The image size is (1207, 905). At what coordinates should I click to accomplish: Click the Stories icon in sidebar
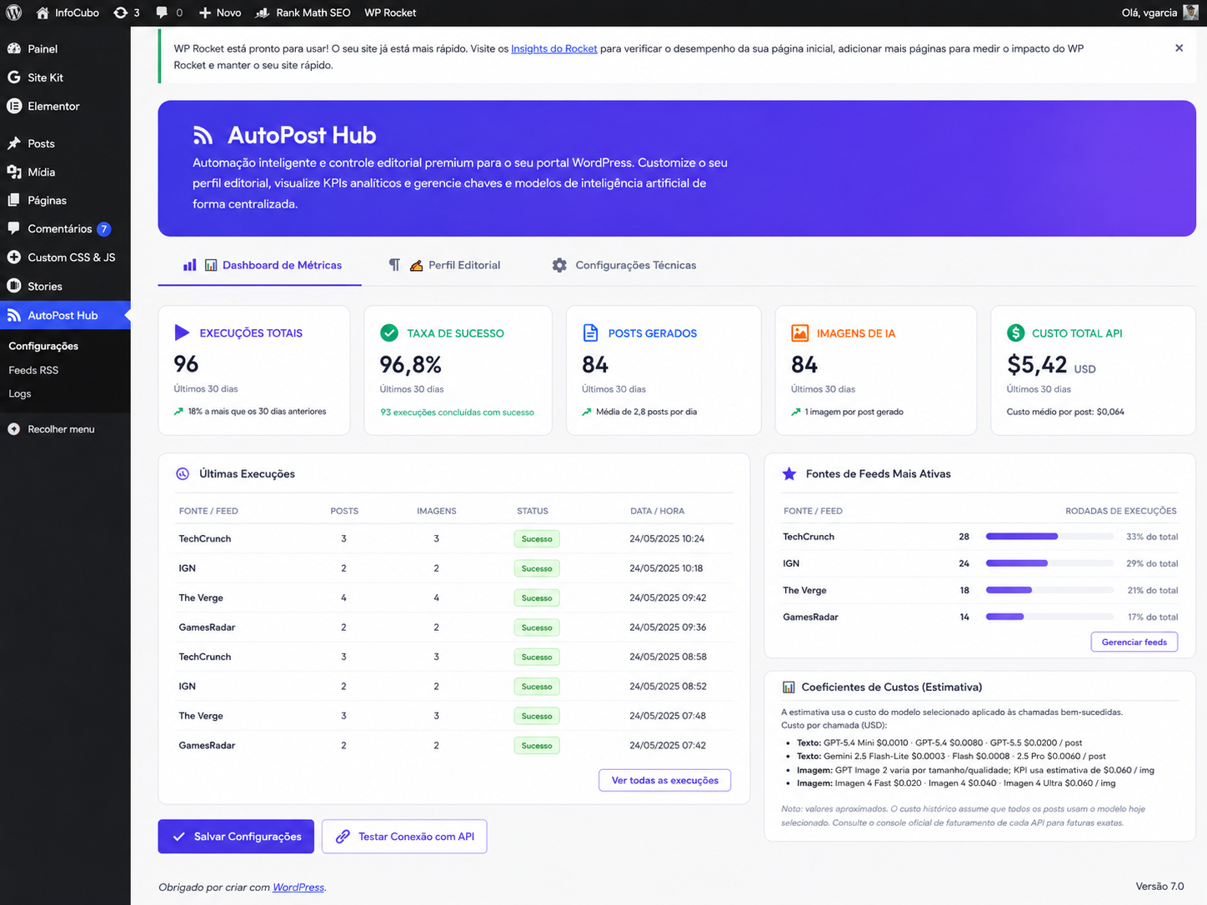tap(14, 286)
